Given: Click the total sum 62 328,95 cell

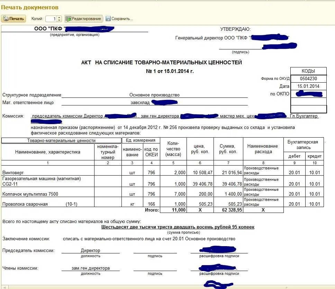Looking at the screenshot, I should coord(229,210).
